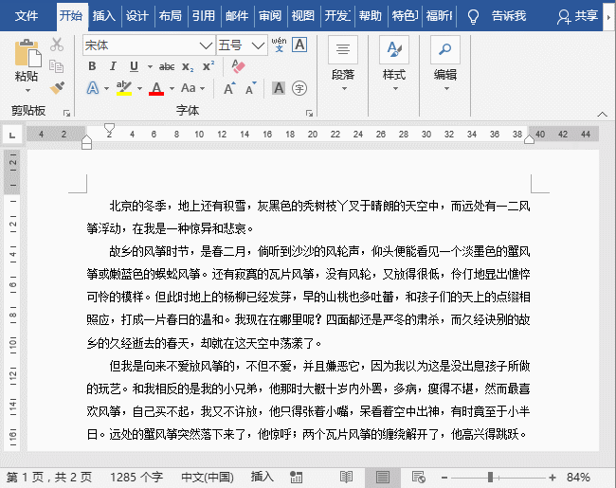616x488 pixels.
Task: Click the Phonetic Guide wén icon
Action: 279,45
